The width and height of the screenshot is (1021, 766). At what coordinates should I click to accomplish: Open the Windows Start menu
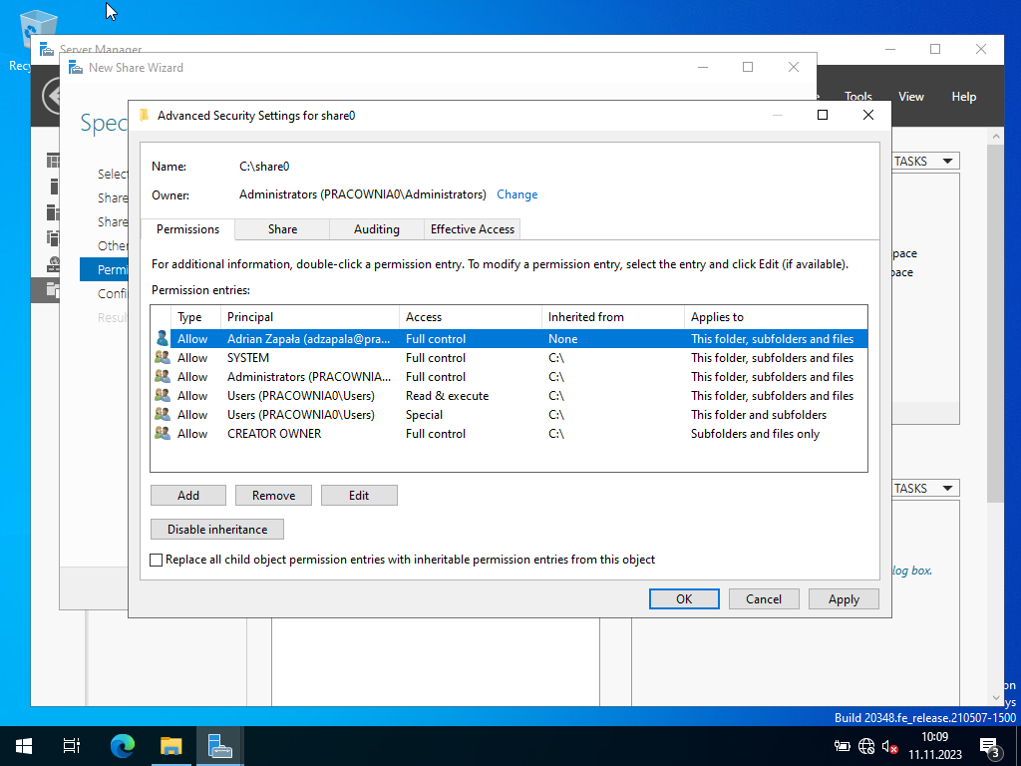[24, 746]
